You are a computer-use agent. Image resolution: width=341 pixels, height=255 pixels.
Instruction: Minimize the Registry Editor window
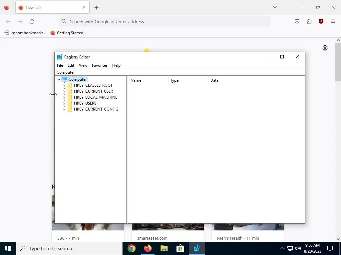(267, 57)
